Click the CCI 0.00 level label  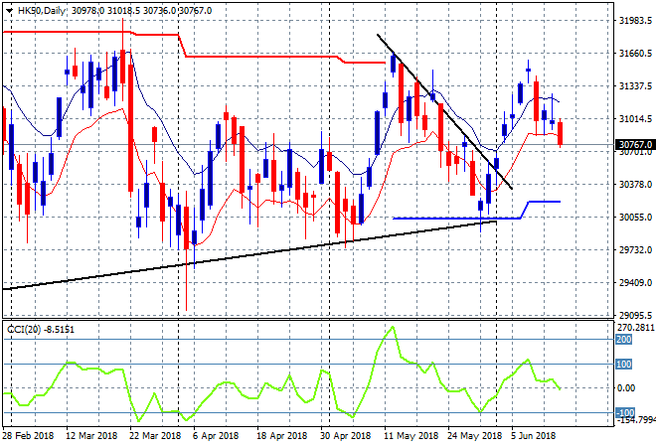(x=626, y=388)
